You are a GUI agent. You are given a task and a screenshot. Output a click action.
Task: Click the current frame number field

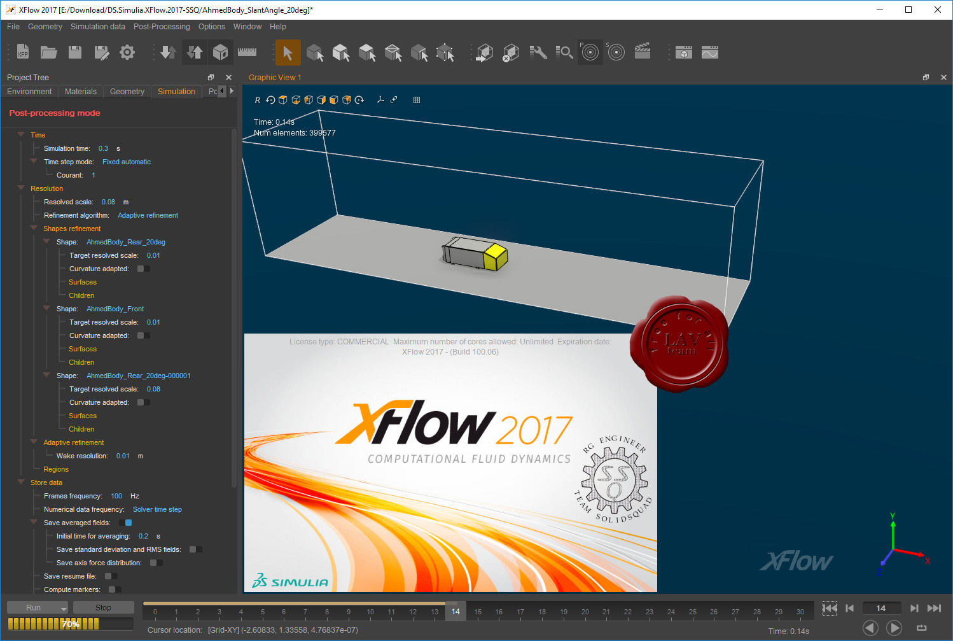882,609
